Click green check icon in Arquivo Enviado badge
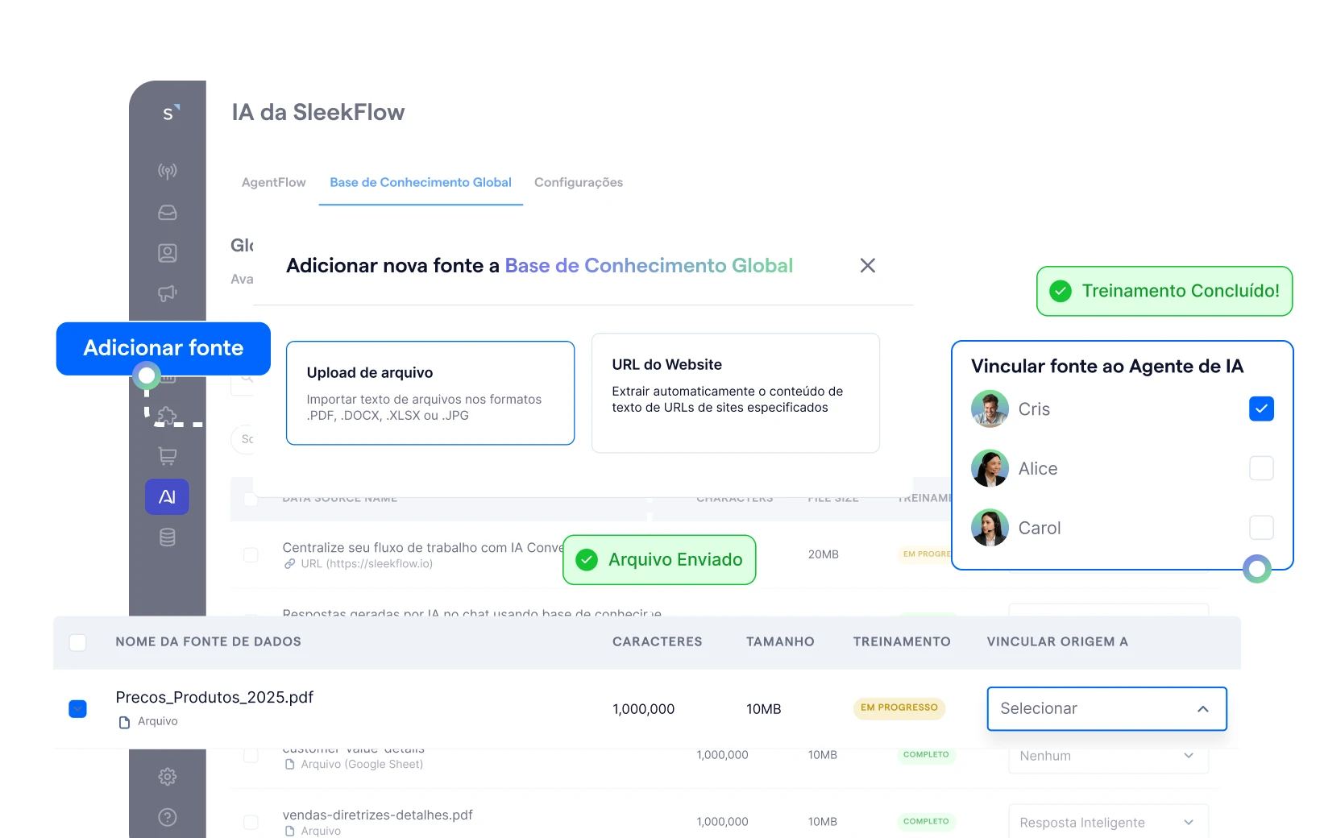Screen dimensions: 1320x838 (x=587, y=559)
